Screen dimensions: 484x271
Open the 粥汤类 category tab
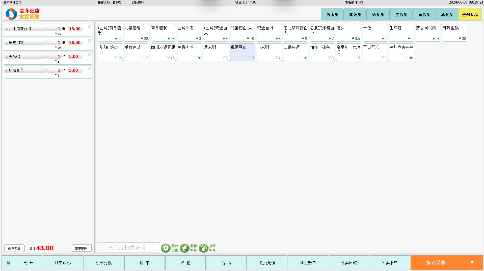355,15
